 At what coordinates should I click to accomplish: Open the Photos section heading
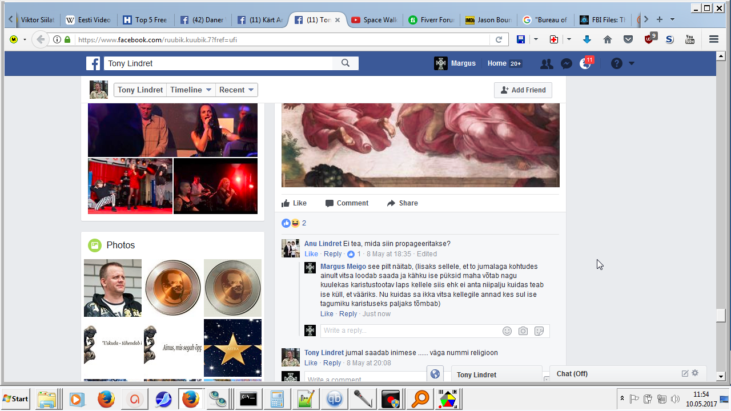pos(121,245)
